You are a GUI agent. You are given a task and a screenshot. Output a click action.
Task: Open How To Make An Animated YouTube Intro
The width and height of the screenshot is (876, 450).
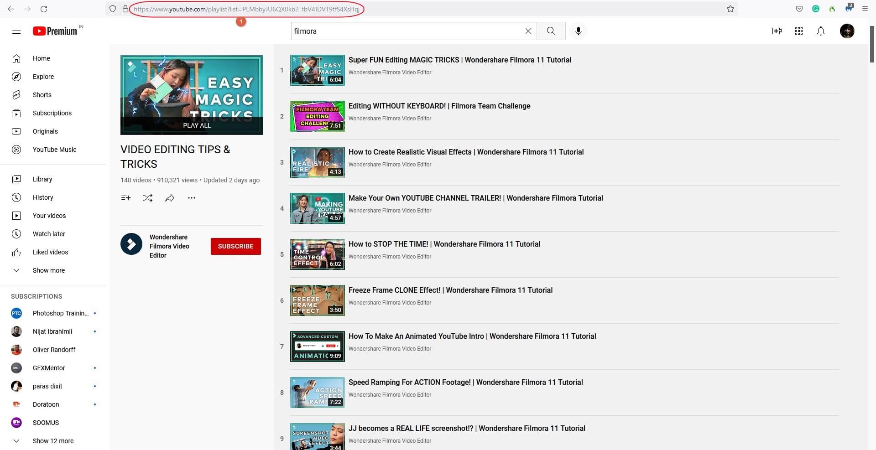[472, 336]
